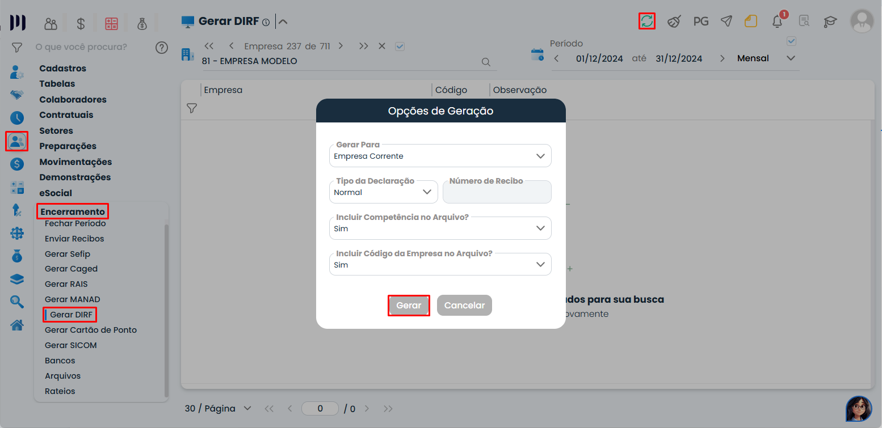This screenshot has height=428, width=882.
Task: Open the help question mark icon
Action: click(x=162, y=47)
